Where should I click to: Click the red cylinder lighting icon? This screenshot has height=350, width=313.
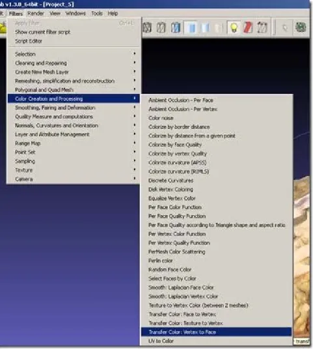point(248,27)
